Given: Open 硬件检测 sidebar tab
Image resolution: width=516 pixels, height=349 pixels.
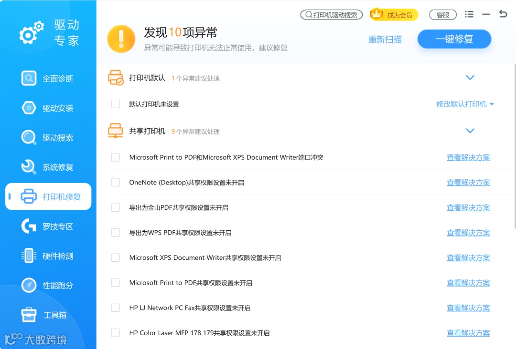Looking at the screenshot, I should [48, 256].
